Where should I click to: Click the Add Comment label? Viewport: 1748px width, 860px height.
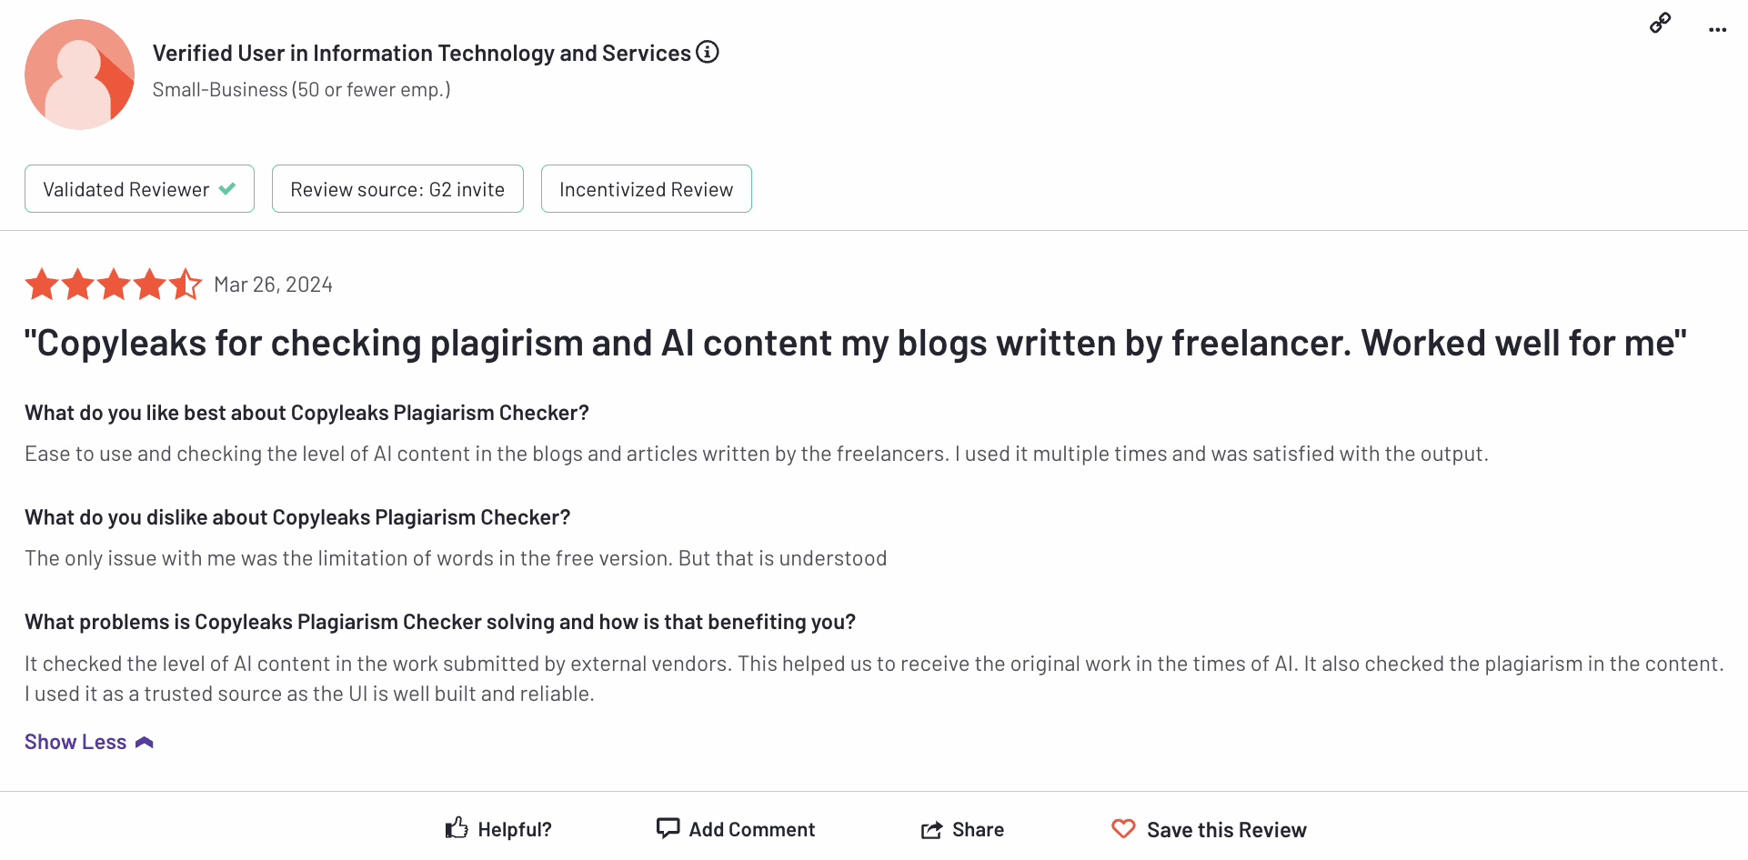tap(751, 829)
